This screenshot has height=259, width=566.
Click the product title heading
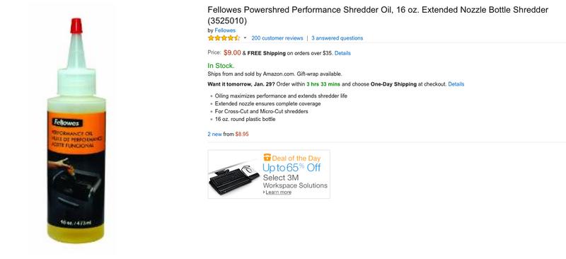(378, 16)
